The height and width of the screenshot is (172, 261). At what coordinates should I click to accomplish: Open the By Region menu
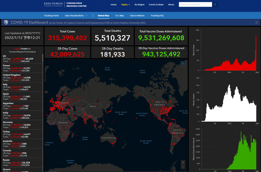click(x=139, y=5)
